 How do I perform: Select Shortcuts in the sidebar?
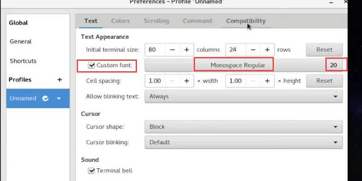[23, 61]
